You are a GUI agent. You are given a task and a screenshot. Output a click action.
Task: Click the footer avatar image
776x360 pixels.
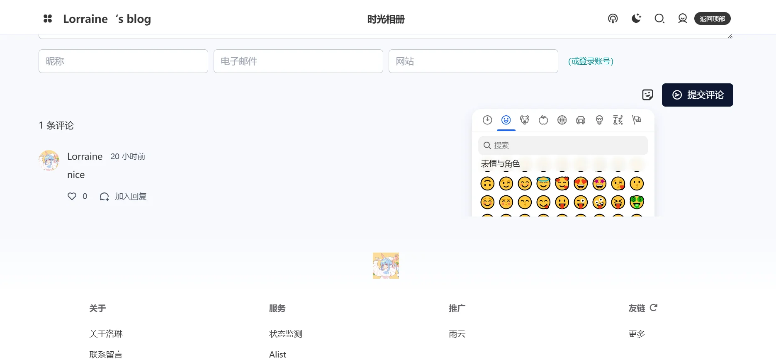pyautogui.click(x=386, y=265)
